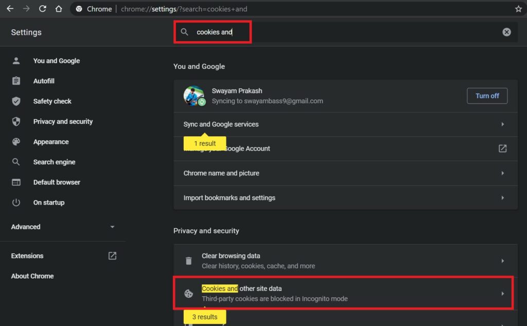Open the browser home page

coord(59,9)
